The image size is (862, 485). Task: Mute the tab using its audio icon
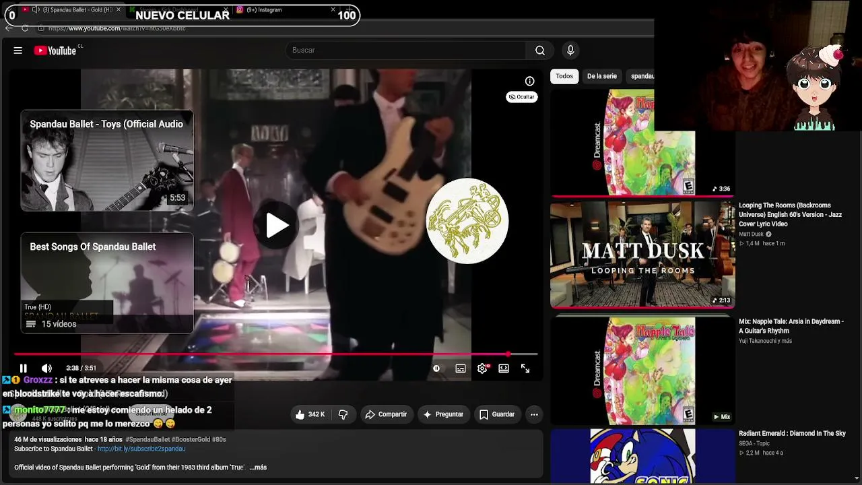click(36, 10)
